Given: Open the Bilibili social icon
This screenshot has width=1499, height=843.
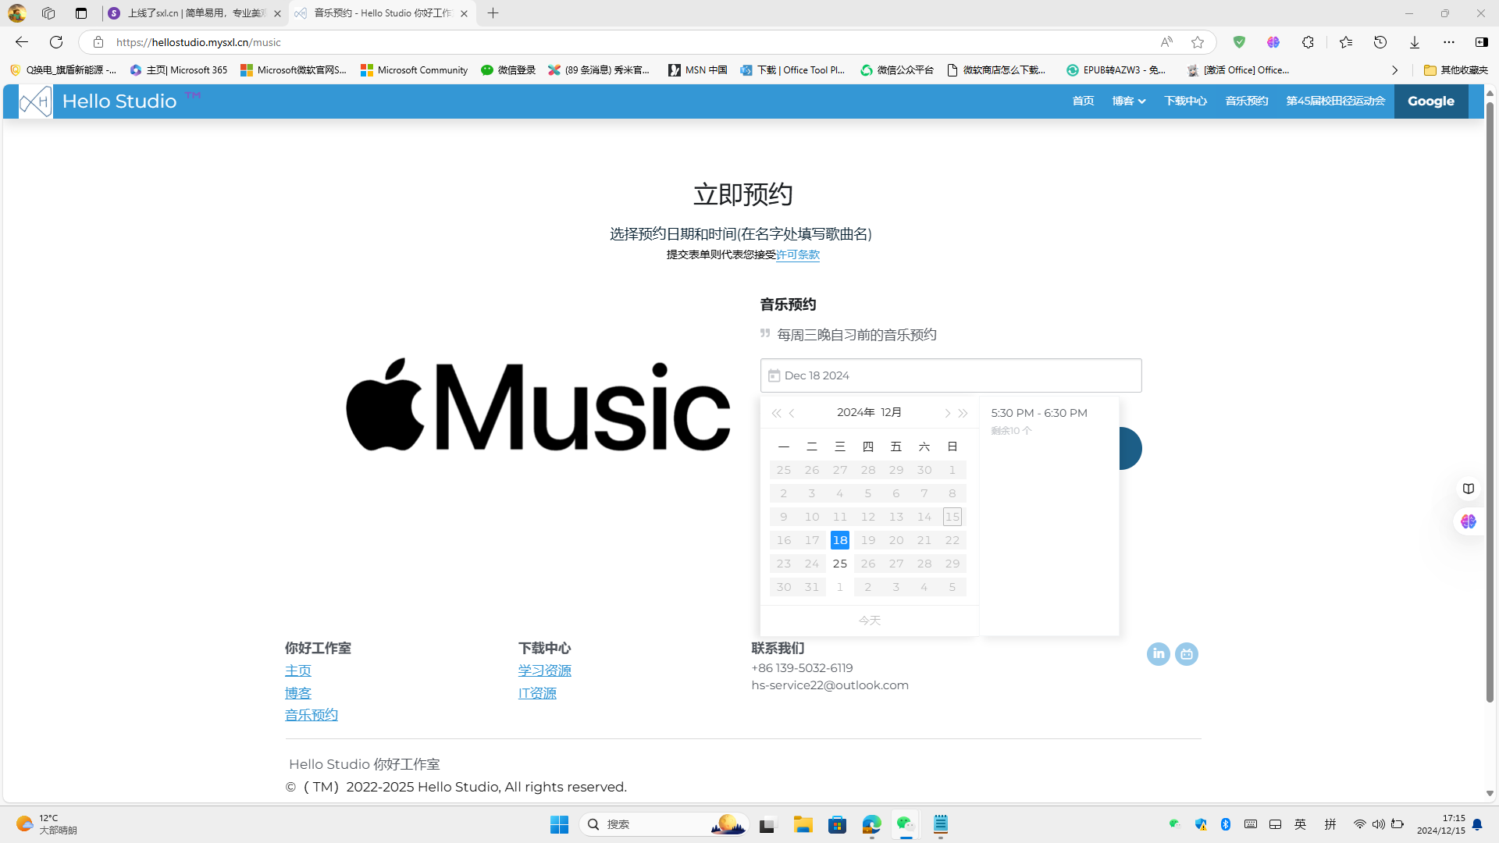Looking at the screenshot, I should click(1187, 654).
